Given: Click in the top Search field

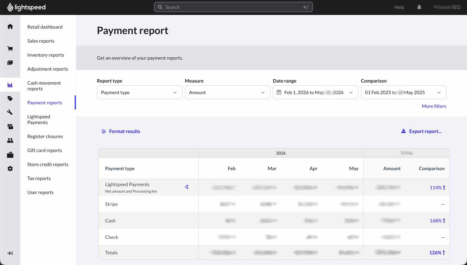Looking at the screenshot, I should pos(233,7).
